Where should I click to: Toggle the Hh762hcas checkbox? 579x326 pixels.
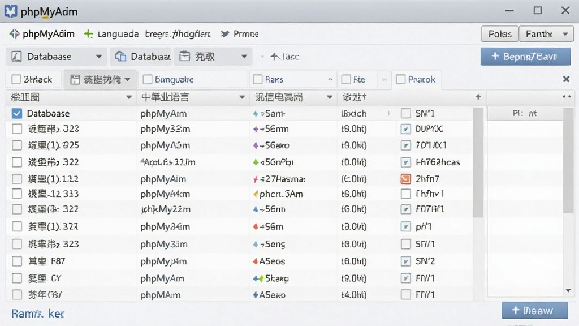tap(406, 162)
